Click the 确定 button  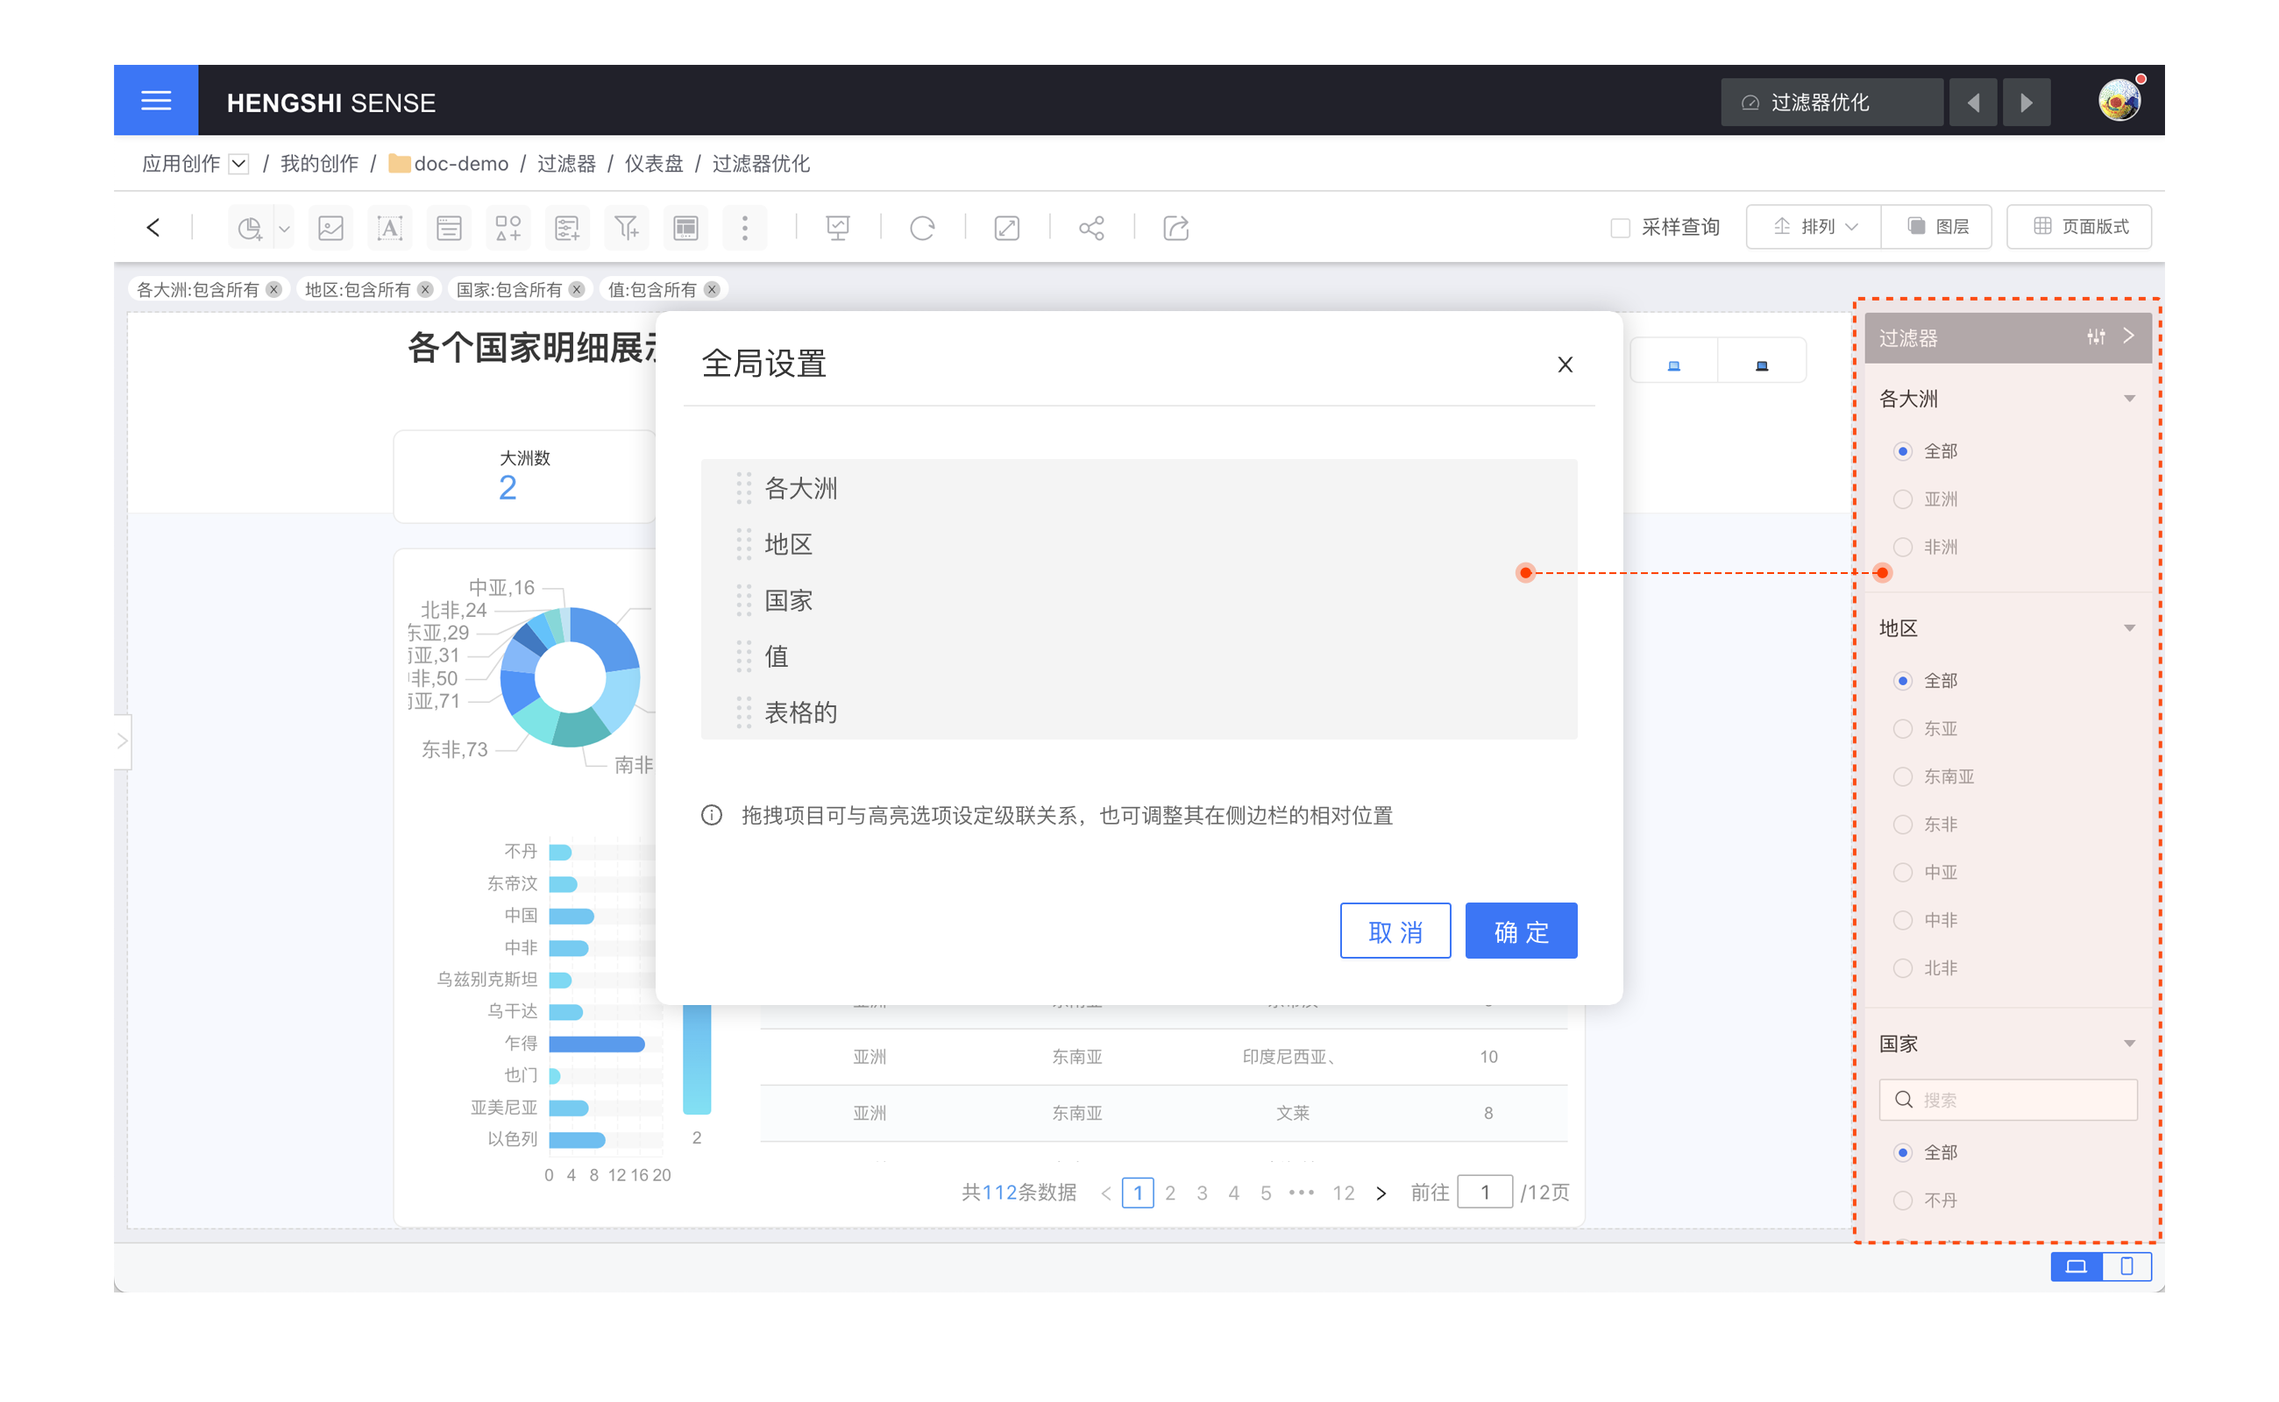(x=1521, y=931)
